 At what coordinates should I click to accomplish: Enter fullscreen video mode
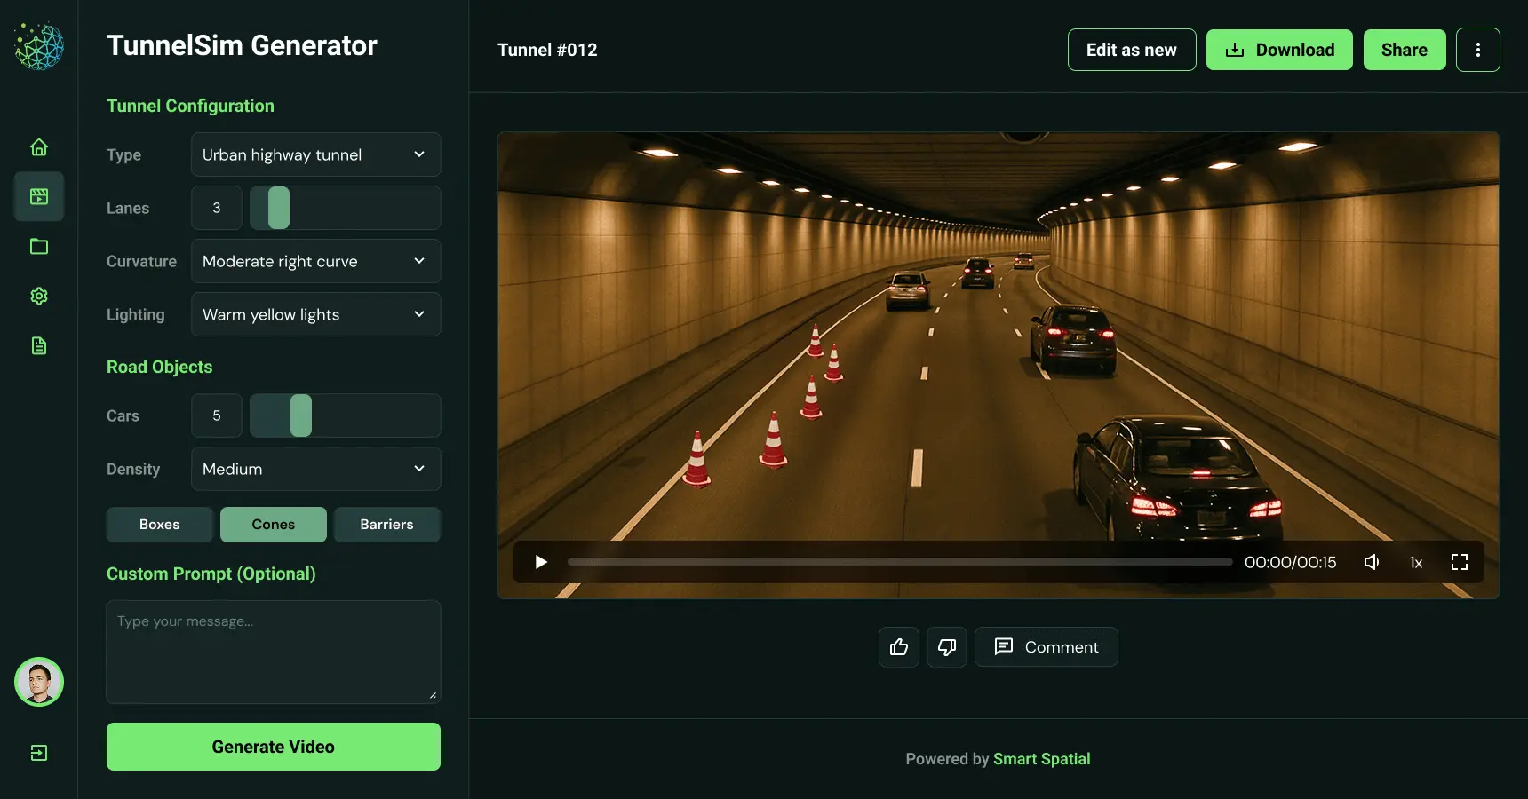pos(1459,562)
